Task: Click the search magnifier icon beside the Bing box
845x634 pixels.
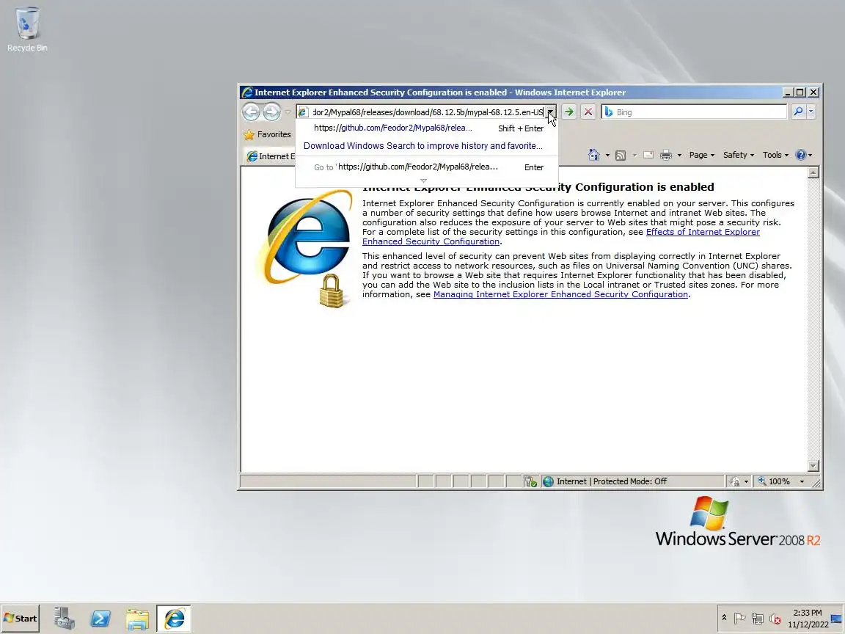Action: (798, 112)
